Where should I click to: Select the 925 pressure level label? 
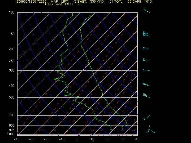coord(12,130)
